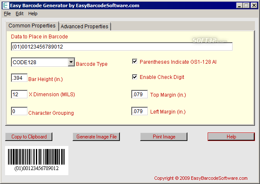The image size is (260, 184).
Task: Maximize the Easy Barcode Generator window
Action: coord(246,5)
